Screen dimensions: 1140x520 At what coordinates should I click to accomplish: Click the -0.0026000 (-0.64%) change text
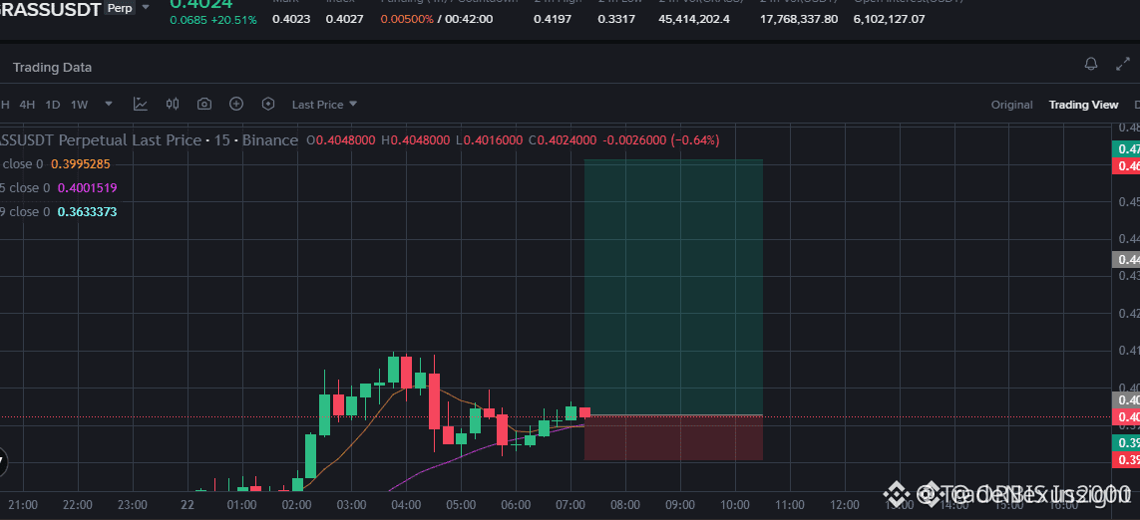click(661, 140)
